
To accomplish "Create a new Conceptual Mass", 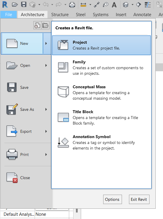I will click(101, 92).
